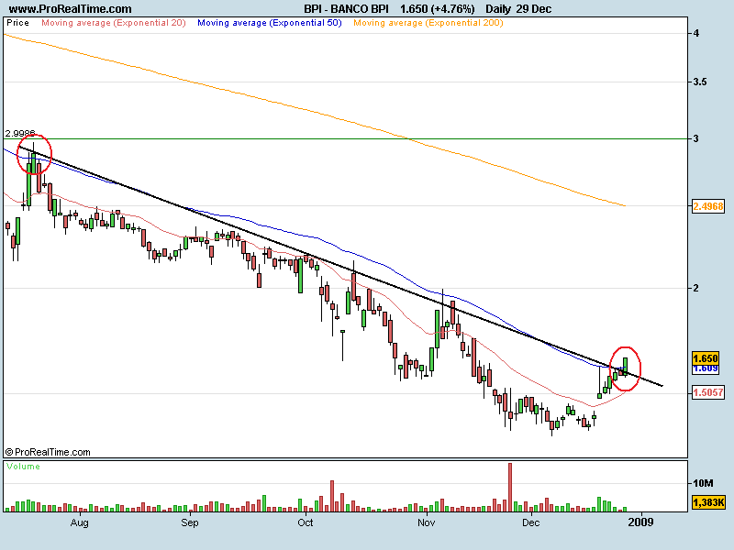Click the "Dec" date axis label
This screenshot has width=734, height=550.
[x=531, y=522]
